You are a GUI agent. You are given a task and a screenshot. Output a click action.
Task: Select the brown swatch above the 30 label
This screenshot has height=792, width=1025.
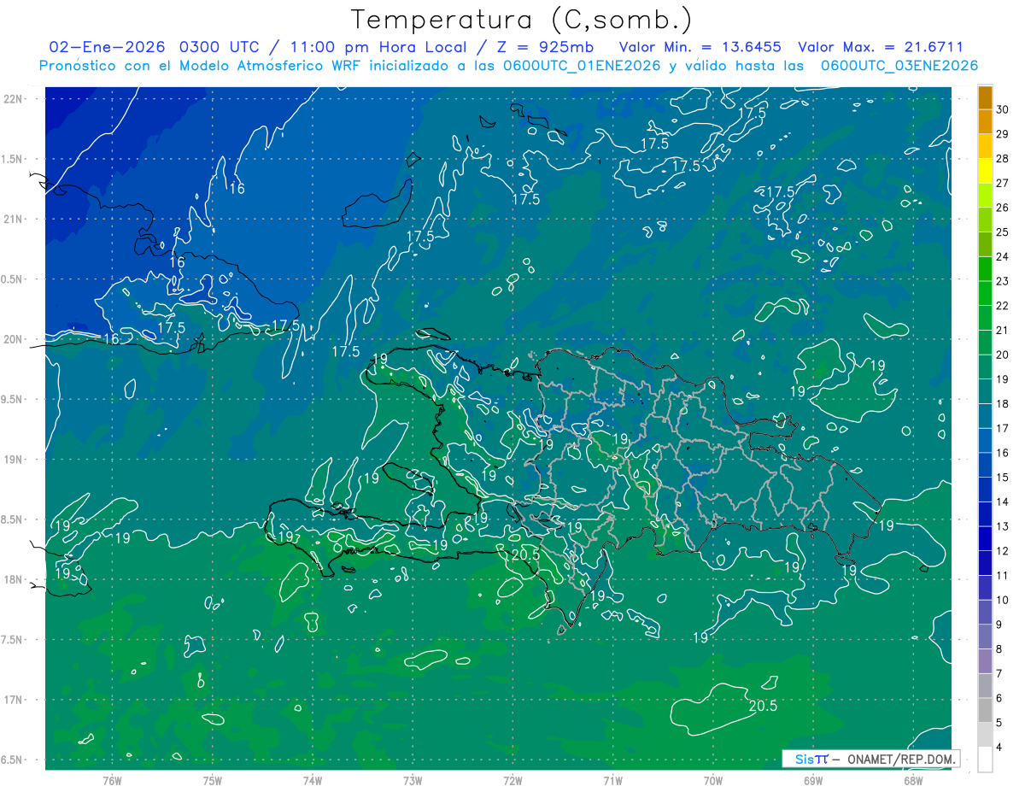[985, 98]
